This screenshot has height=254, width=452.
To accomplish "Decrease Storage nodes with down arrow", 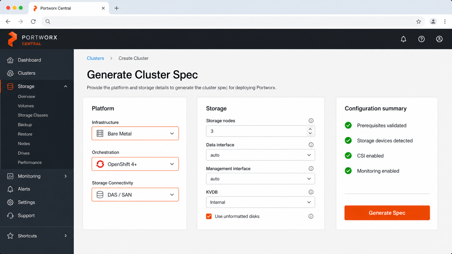I will coord(310,133).
